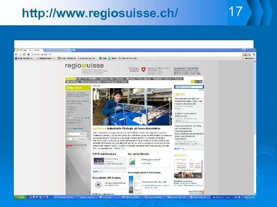Screen dimensions: 277x207
Task: Click the Willkommen sidebar header
Action: coord(78,88)
